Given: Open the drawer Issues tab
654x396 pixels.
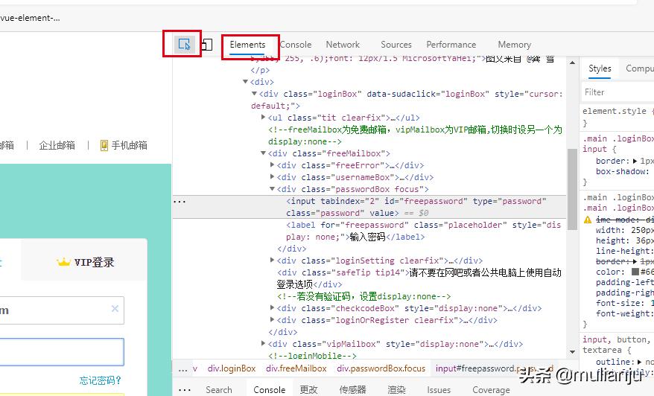Looking at the screenshot, I should [x=439, y=390].
